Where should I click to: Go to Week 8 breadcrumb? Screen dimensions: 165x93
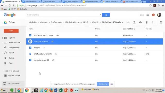click(95, 22)
